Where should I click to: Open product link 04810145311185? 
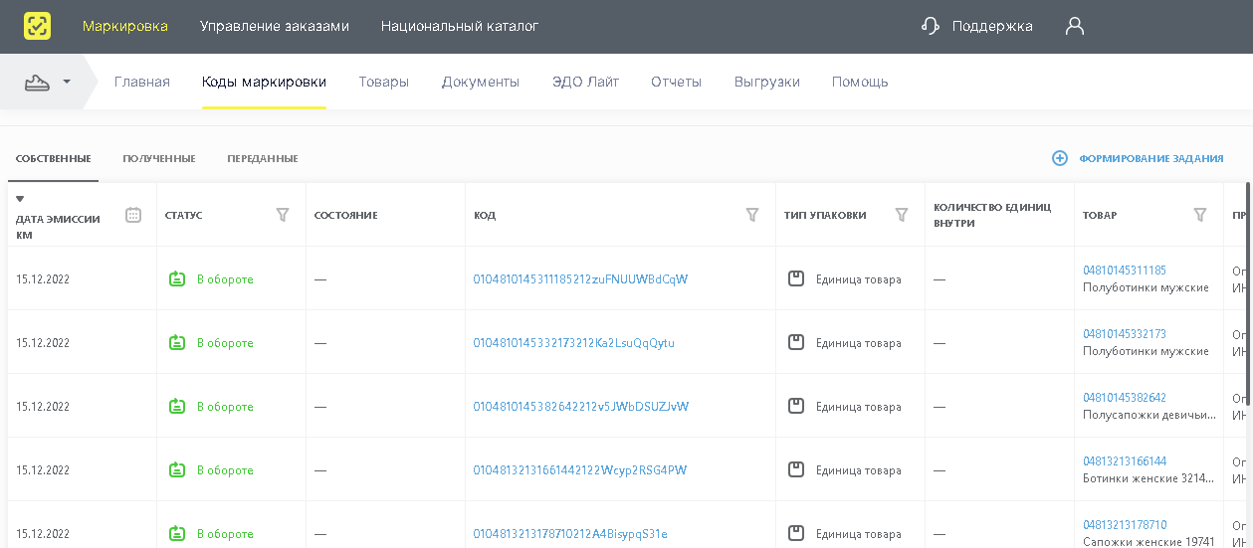tap(1125, 271)
